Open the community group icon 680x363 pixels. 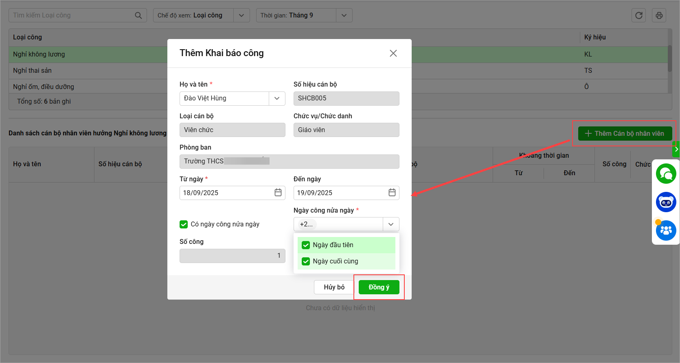(666, 230)
